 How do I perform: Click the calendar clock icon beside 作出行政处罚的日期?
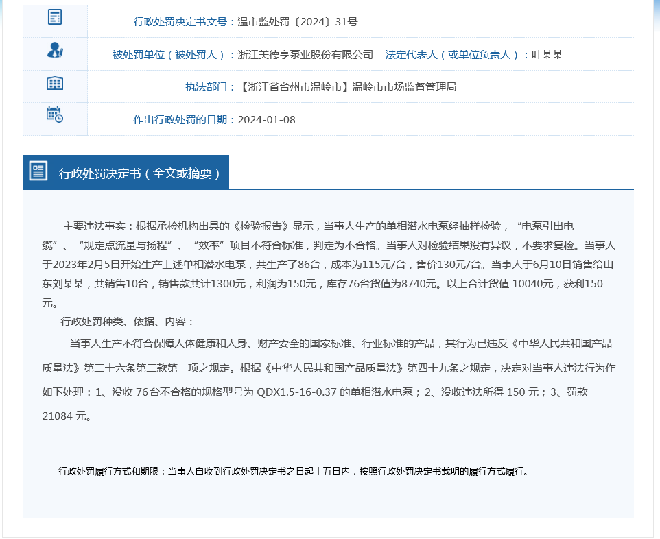tap(55, 115)
